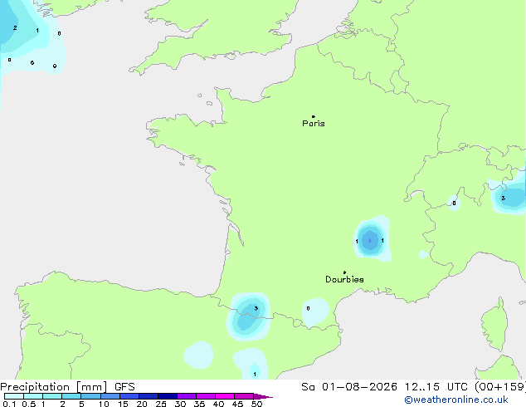Click the blue rain core between the two '1' values
Screen dimensions: 526x407
coord(370,241)
